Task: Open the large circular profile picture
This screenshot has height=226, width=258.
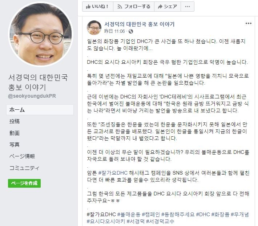Action: (x=40, y=34)
